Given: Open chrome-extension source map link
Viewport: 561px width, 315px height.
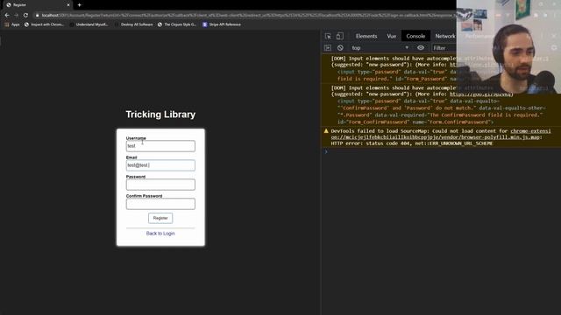Looking at the screenshot, I should [441, 134].
